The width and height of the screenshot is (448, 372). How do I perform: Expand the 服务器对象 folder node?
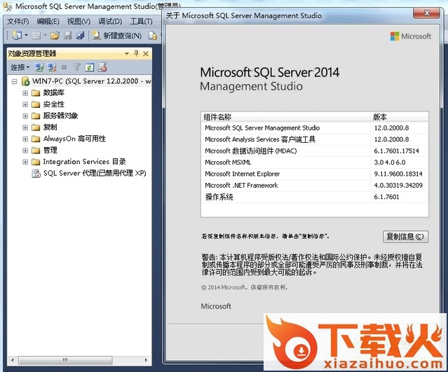25,116
